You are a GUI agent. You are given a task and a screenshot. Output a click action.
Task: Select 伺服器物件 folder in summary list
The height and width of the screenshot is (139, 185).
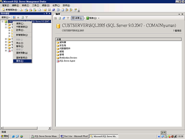click(x=63, y=48)
